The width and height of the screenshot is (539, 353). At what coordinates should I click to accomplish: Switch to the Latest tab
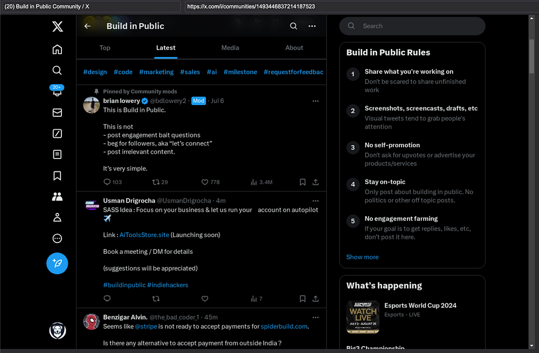tap(165, 48)
